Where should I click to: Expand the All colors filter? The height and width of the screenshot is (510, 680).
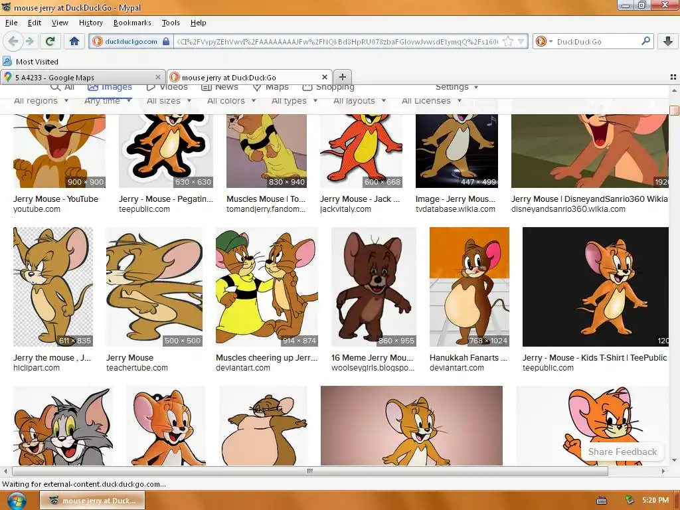[231, 101]
